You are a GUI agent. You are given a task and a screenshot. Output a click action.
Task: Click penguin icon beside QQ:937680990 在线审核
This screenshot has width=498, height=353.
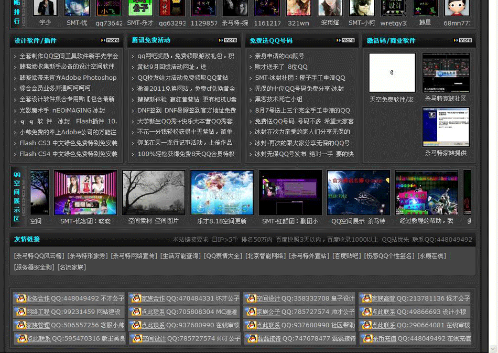[136, 325]
